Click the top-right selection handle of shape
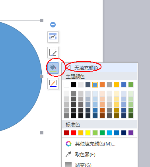This screenshot has height=167, width=150. point(42,20)
